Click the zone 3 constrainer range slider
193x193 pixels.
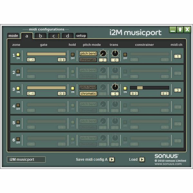(x=149, y=87)
